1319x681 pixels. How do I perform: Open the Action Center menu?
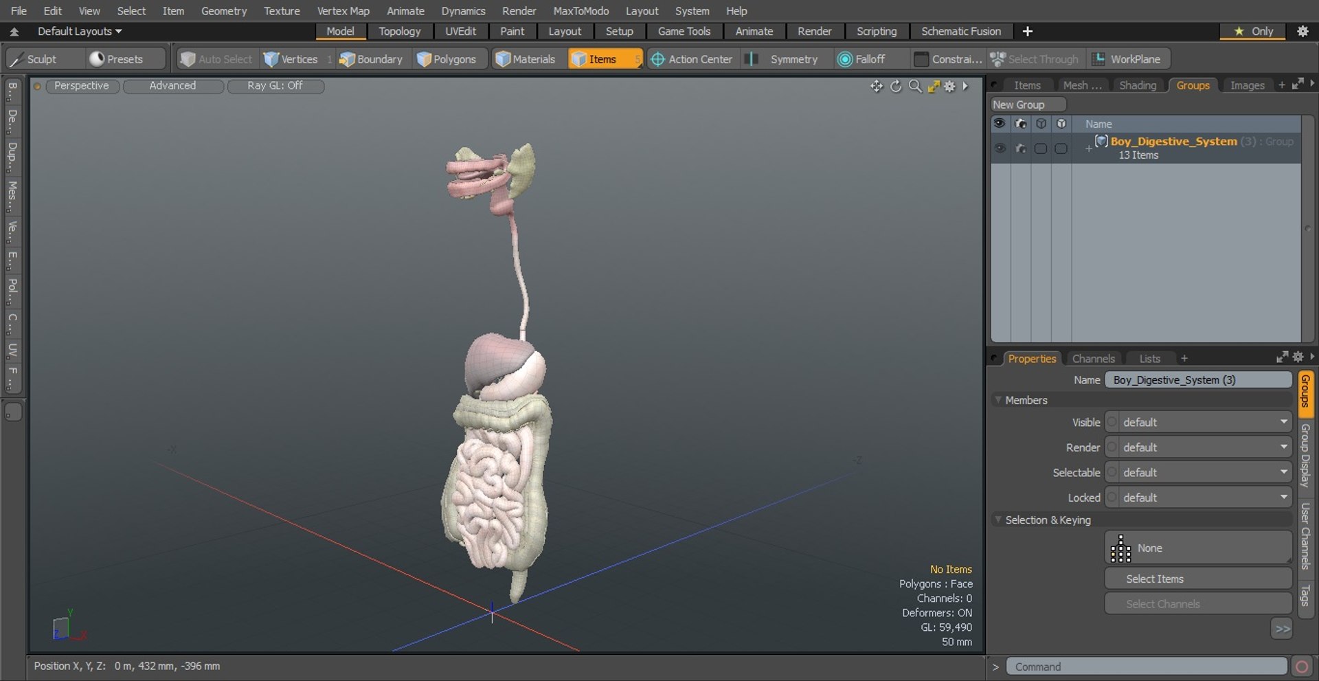[692, 59]
